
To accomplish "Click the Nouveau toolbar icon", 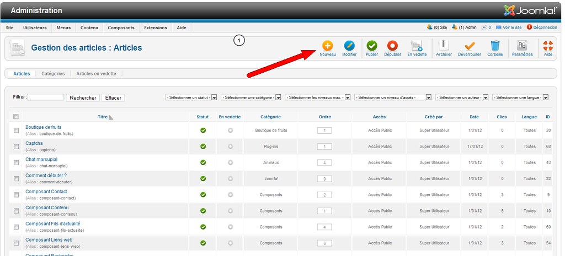I will (328, 46).
